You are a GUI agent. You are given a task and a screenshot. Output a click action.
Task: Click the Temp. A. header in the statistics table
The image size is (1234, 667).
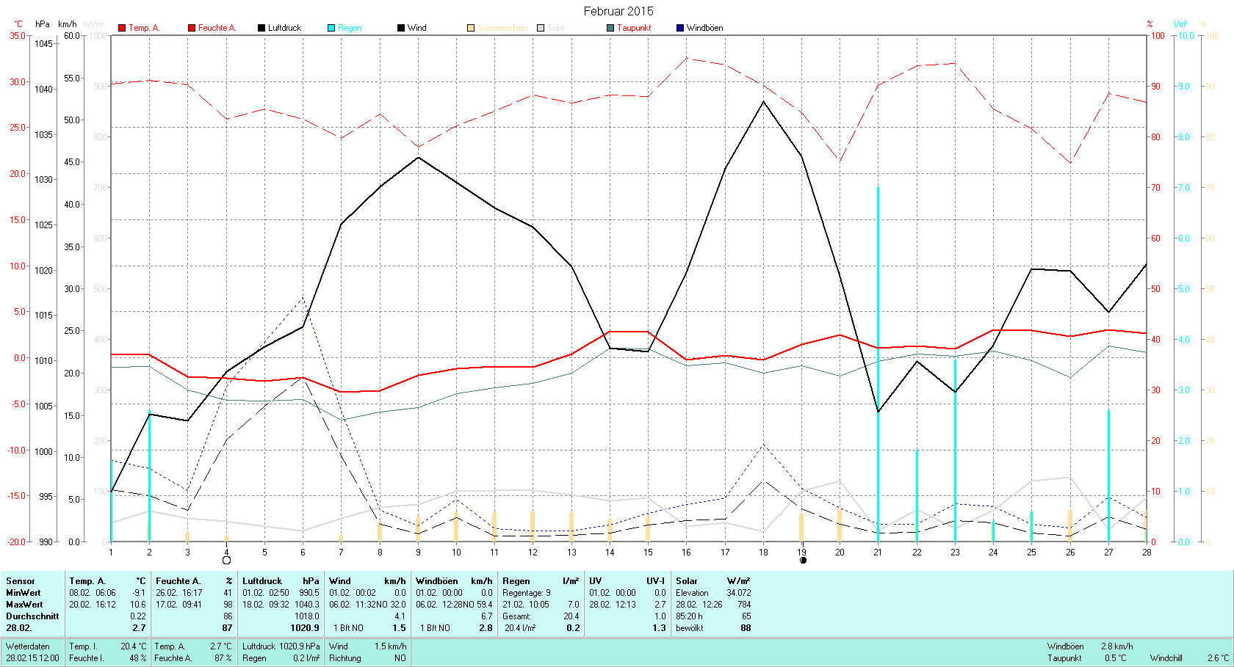coord(87,581)
